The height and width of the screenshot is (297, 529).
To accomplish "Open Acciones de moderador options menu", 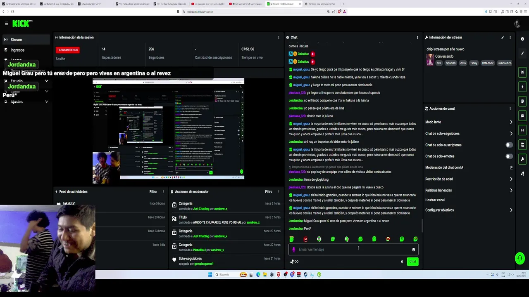I will click(279, 192).
